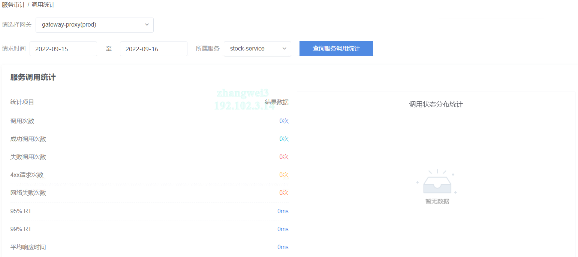
Task: Select the 99% RT row label
Action: 21,229
